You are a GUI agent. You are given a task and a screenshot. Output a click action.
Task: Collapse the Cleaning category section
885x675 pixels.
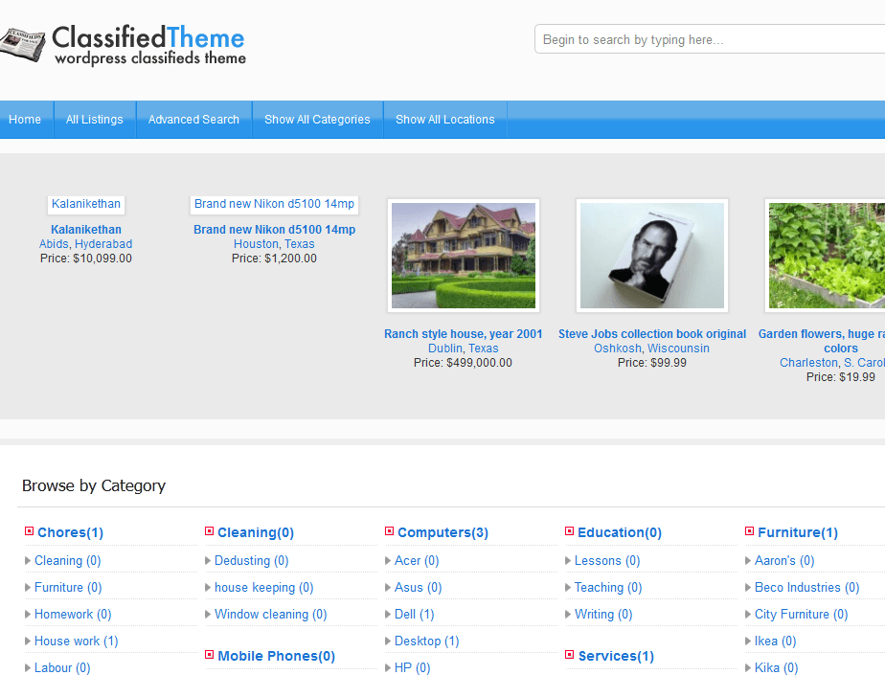click(x=208, y=532)
